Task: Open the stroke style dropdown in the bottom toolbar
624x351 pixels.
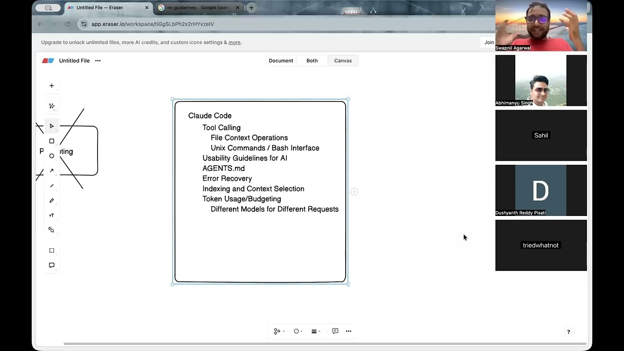Action: pyautogui.click(x=316, y=331)
